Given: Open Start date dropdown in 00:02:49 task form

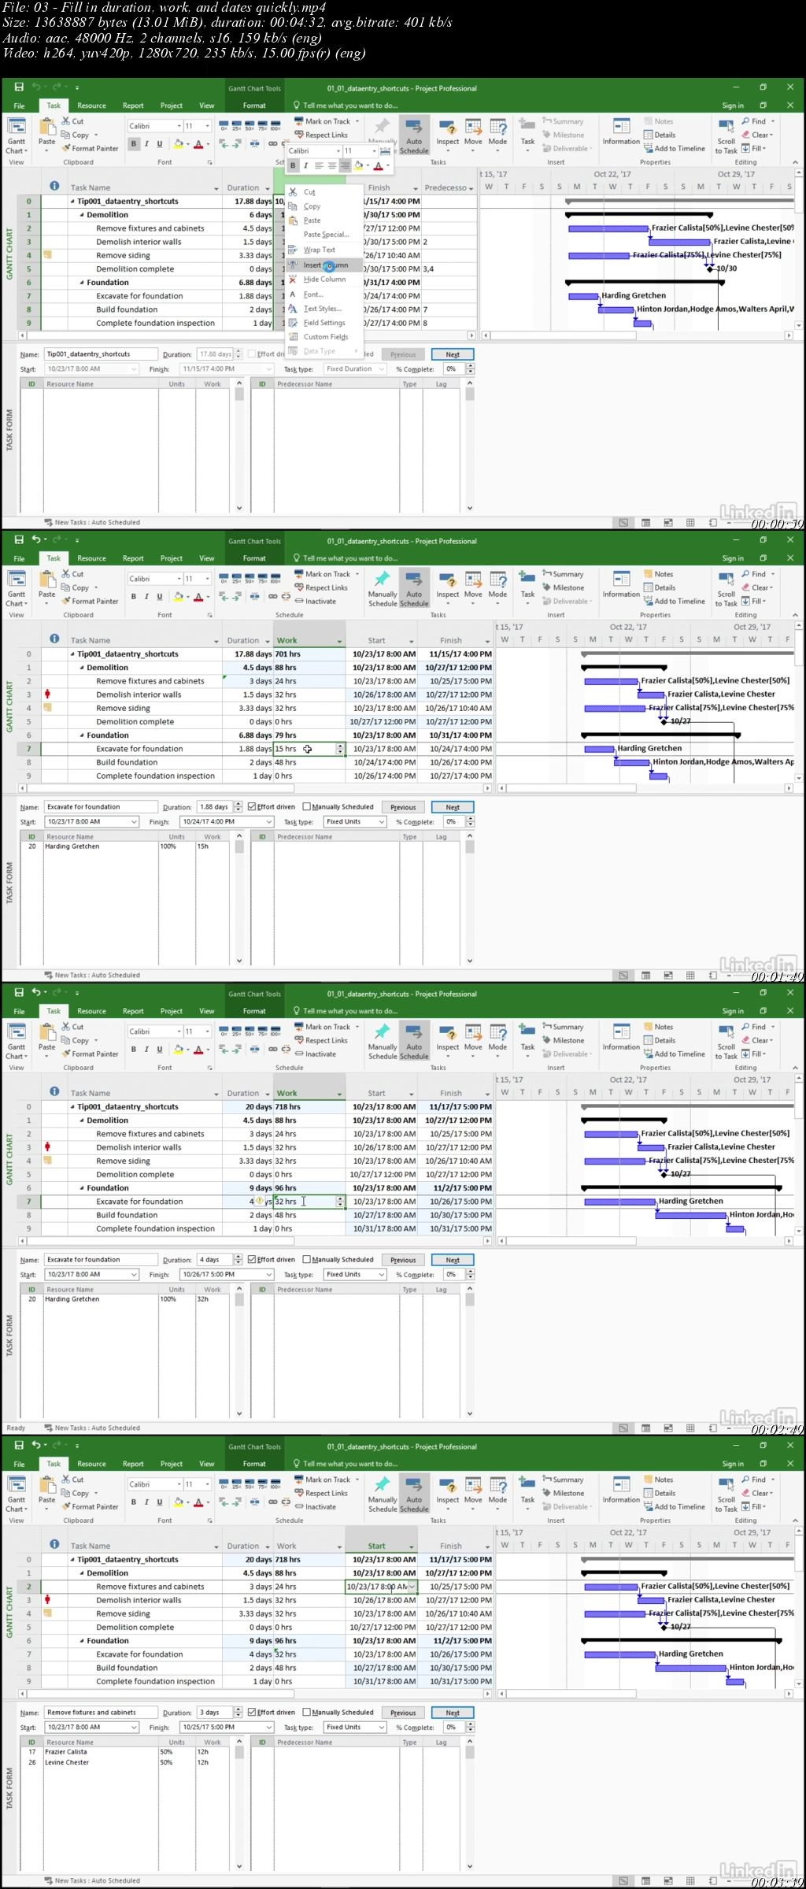Looking at the screenshot, I should 134,1274.
